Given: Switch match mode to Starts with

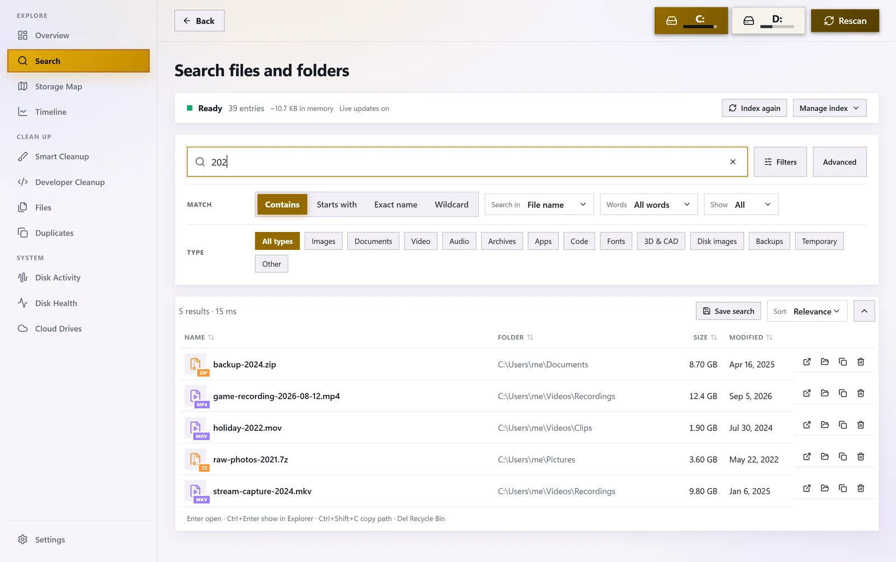Looking at the screenshot, I should point(337,205).
